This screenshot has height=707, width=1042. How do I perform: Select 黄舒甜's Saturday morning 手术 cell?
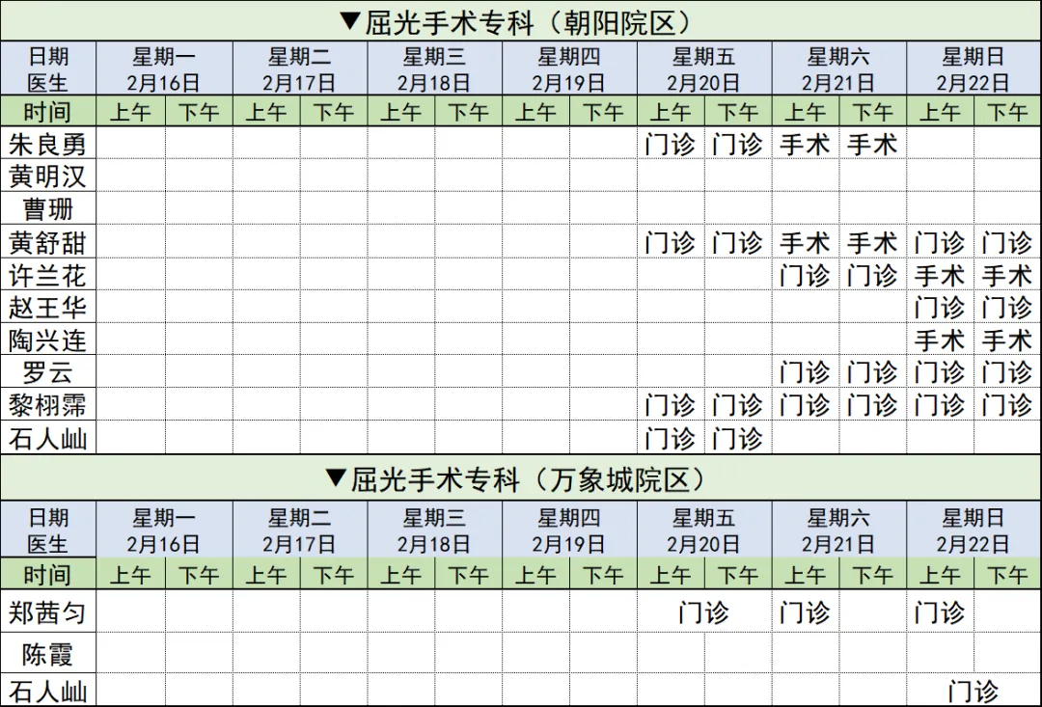click(805, 242)
